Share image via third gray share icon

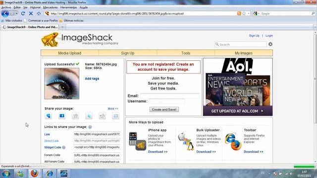click(75, 116)
